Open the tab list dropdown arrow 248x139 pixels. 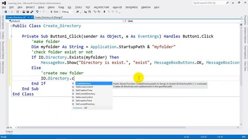(241, 17)
